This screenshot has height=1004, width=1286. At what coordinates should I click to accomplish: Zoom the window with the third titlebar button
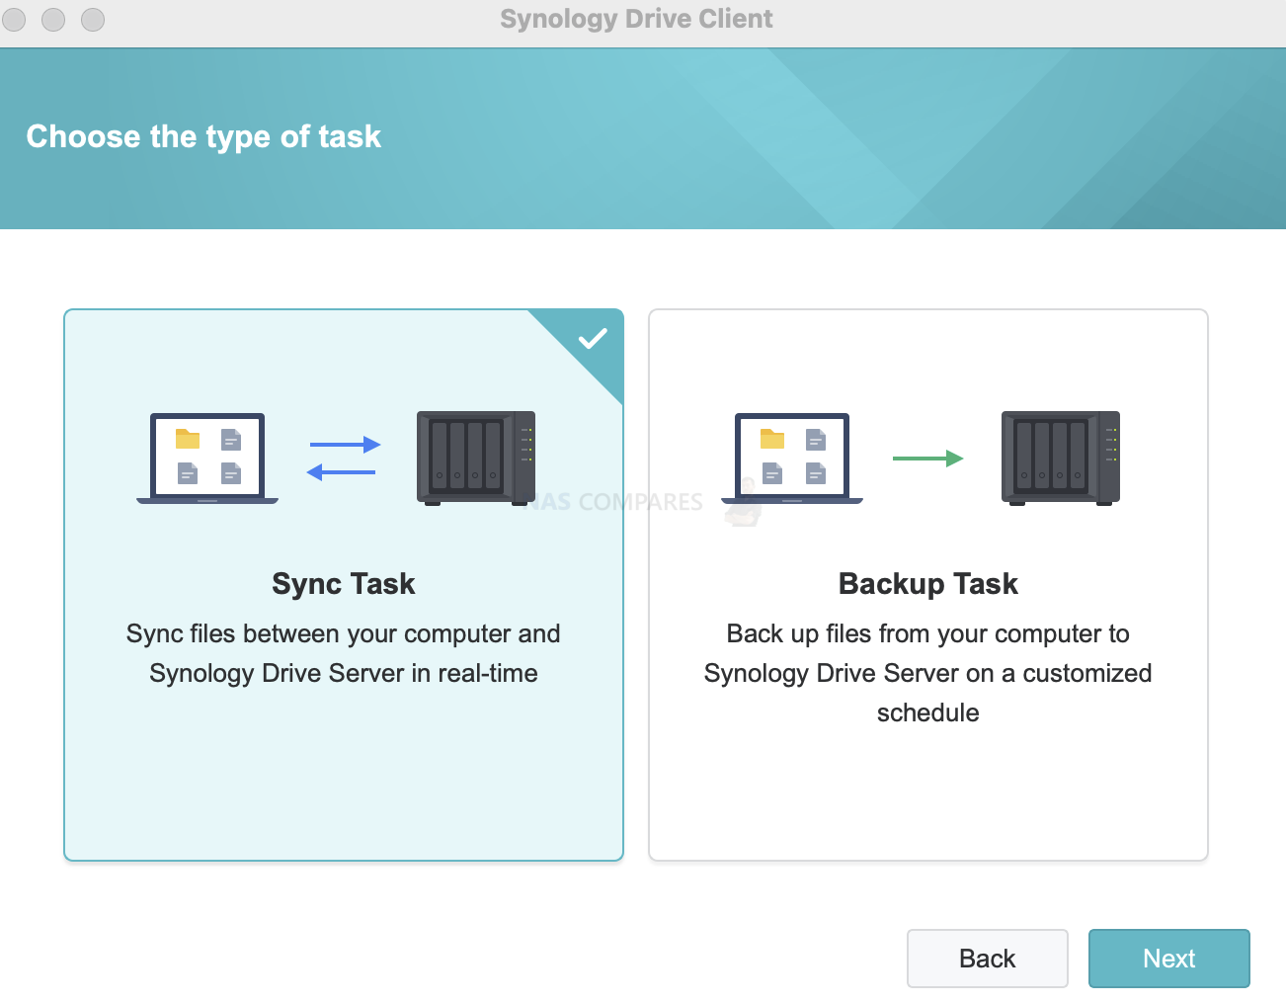pos(93,20)
